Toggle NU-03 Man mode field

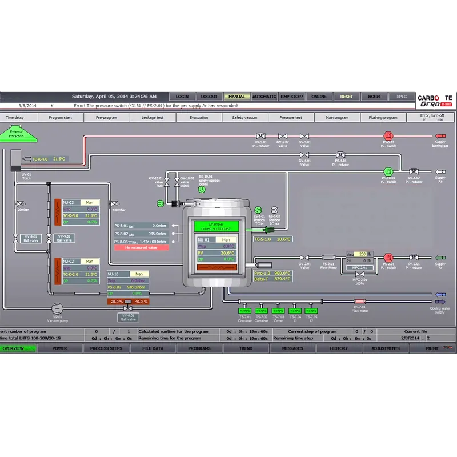(90, 202)
